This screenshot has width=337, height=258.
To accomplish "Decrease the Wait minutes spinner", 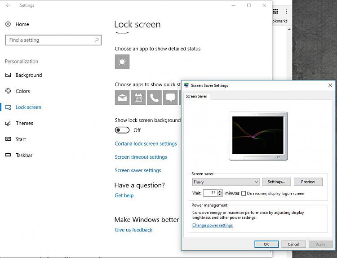I will click(220, 195).
